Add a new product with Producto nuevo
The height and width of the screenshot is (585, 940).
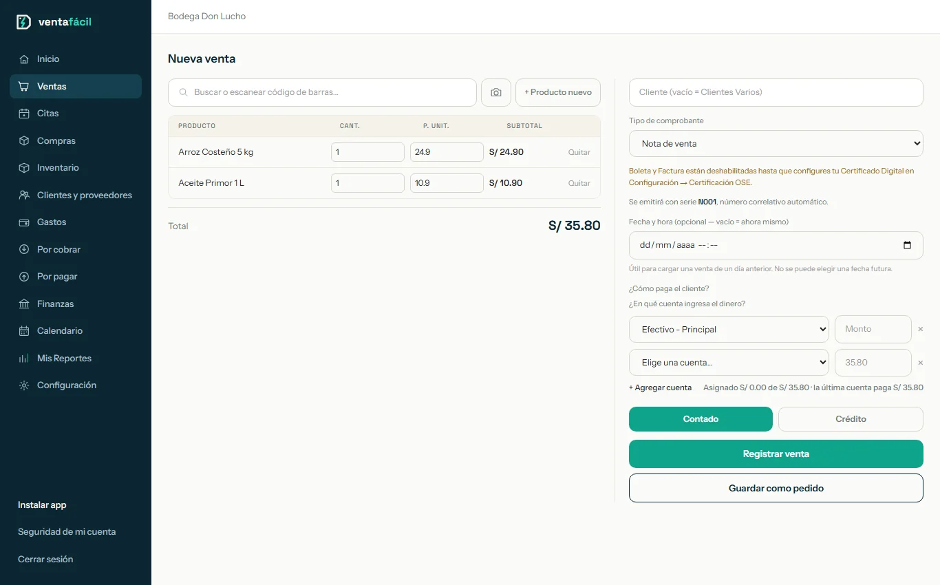(558, 92)
